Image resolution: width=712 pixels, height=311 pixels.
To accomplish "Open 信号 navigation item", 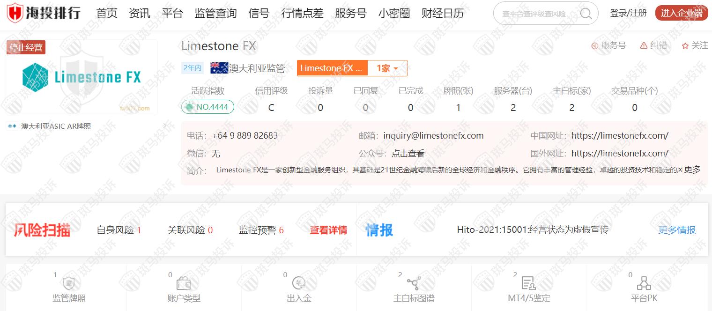I will pos(259,14).
